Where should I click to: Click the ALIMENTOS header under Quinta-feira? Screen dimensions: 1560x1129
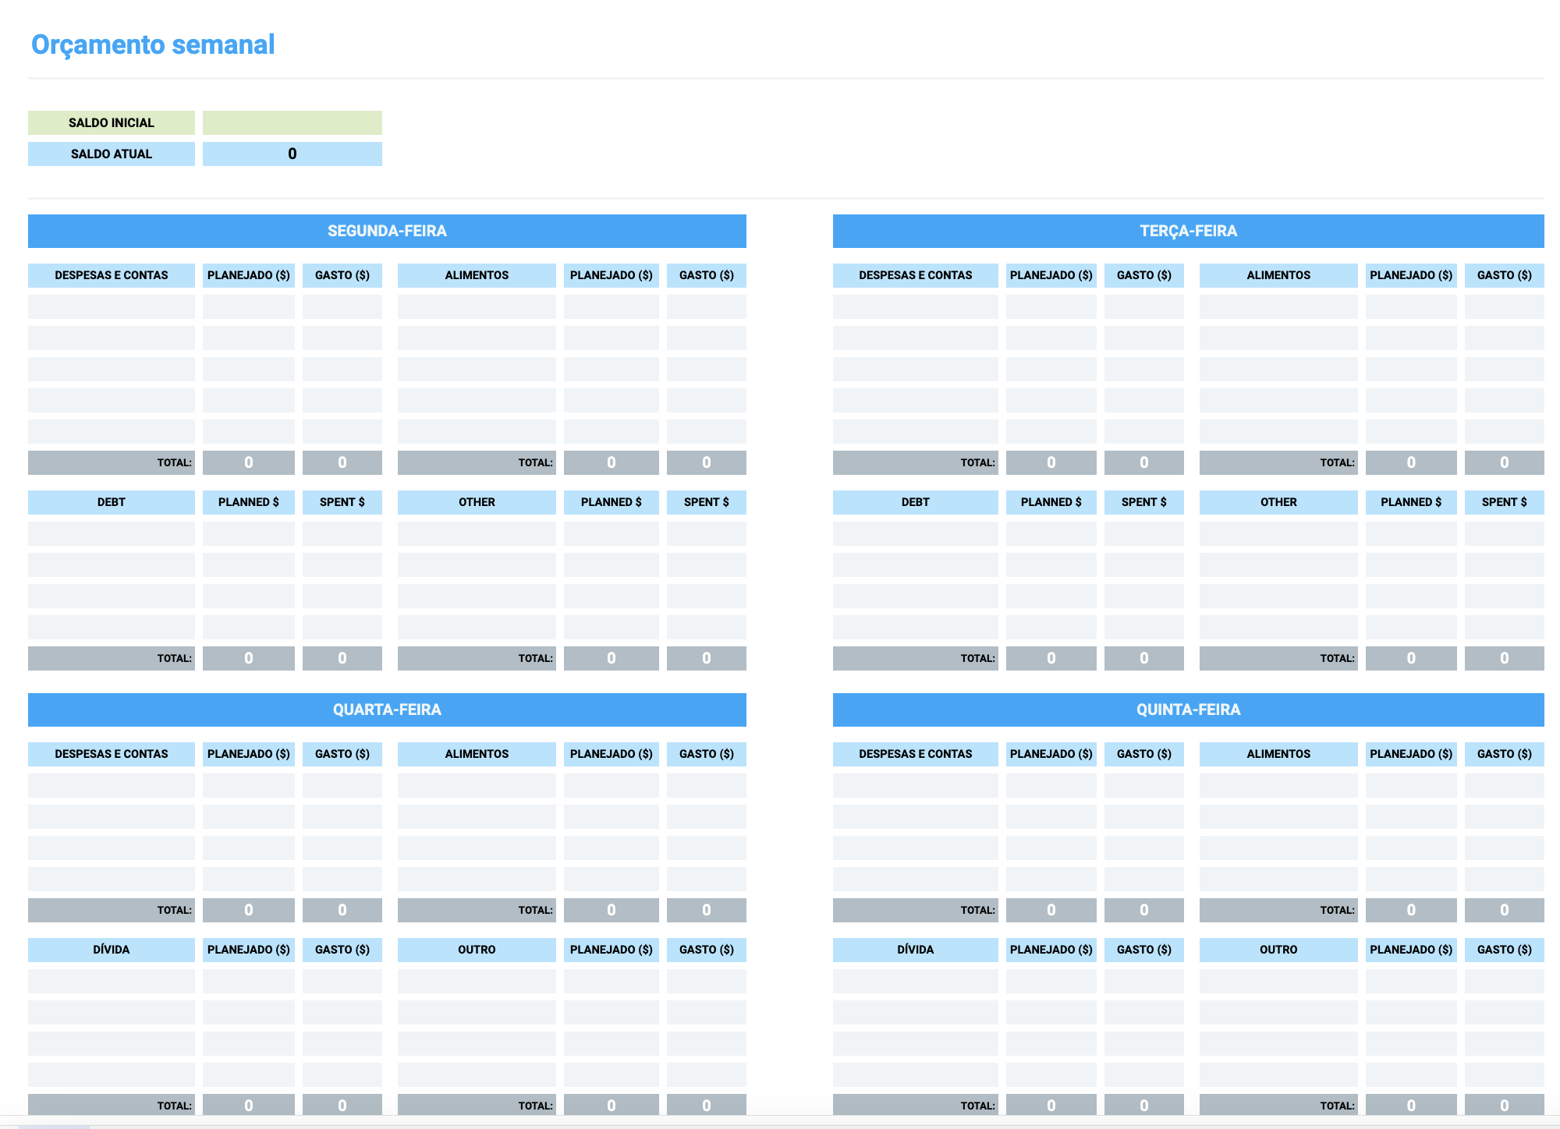pyautogui.click(x=1278, y=754)
